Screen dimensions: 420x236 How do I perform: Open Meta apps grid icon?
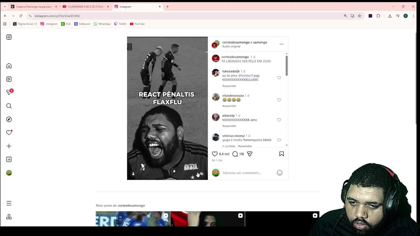point(9,217)
